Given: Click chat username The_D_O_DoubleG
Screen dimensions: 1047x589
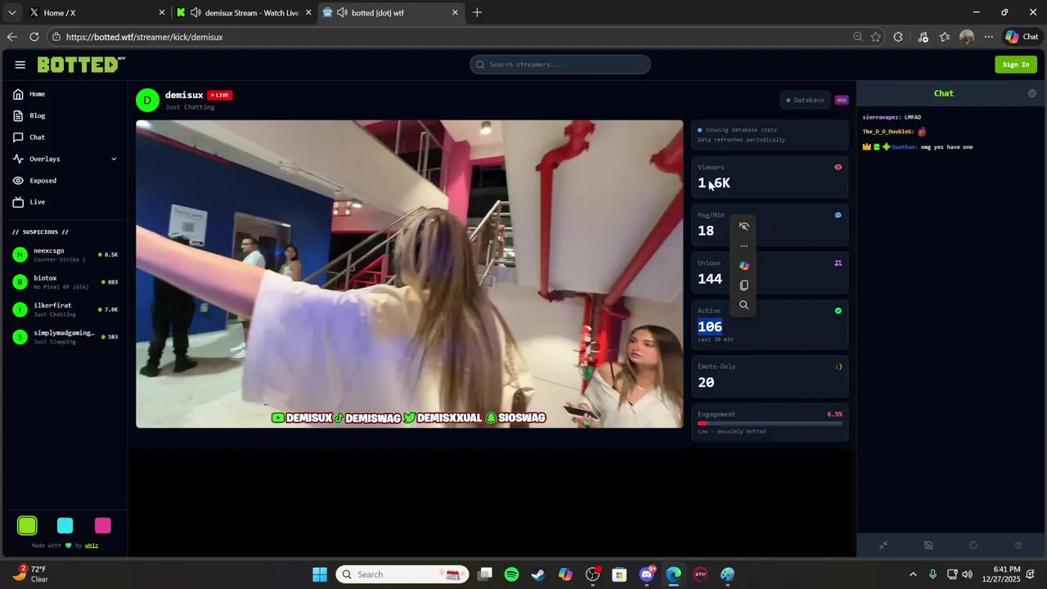Looking at the screenshot, I should click(x=887, y=132).
